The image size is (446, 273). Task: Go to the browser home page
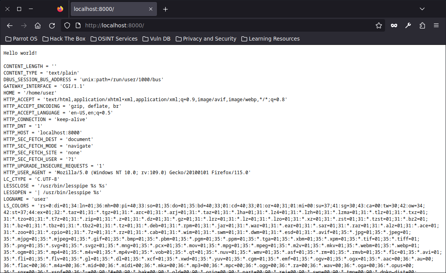pos(37,25)
